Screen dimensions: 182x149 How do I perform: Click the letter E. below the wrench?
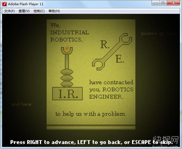click(120, 59)
